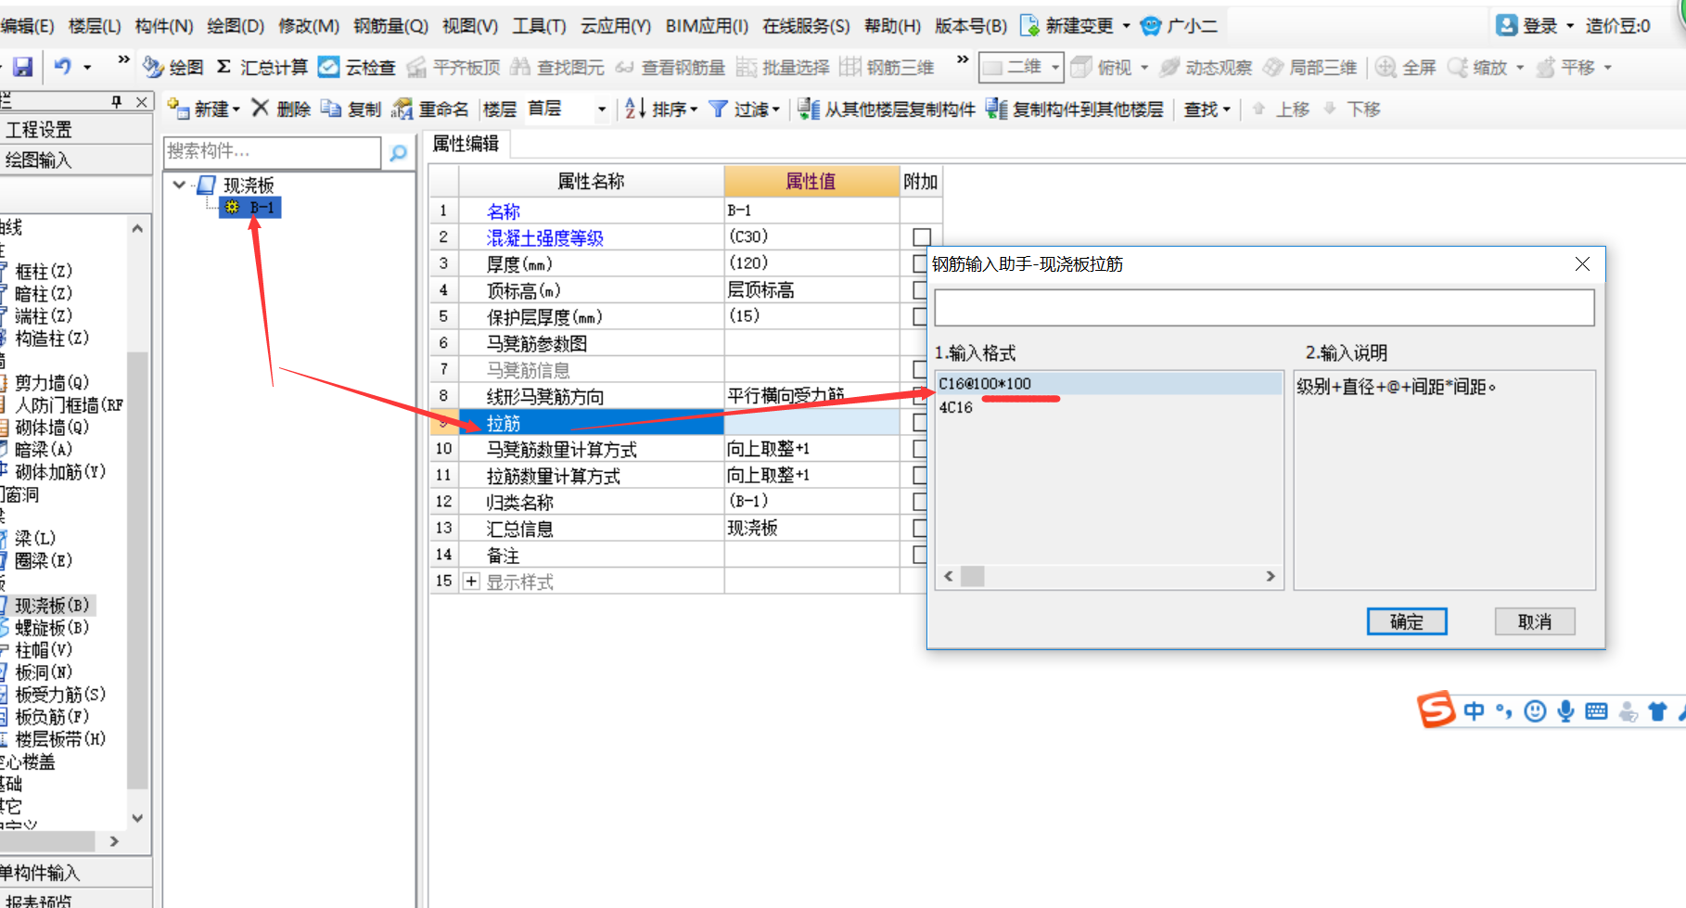Select 平齐板顶 tool
The image size is (1686, 908).
click(x=453, y=67)
